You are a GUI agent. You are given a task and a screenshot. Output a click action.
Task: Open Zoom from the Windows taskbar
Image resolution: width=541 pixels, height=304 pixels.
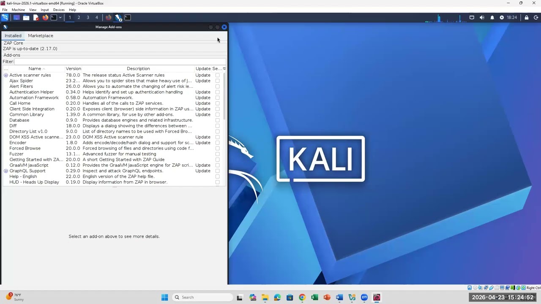pos(364,297)
